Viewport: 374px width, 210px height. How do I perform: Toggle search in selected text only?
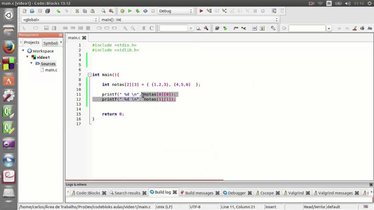click(x=362, y=28)
